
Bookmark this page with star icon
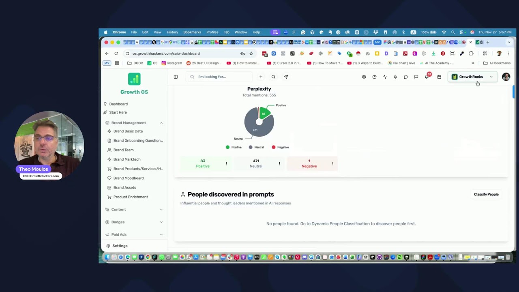click(251, 53)
